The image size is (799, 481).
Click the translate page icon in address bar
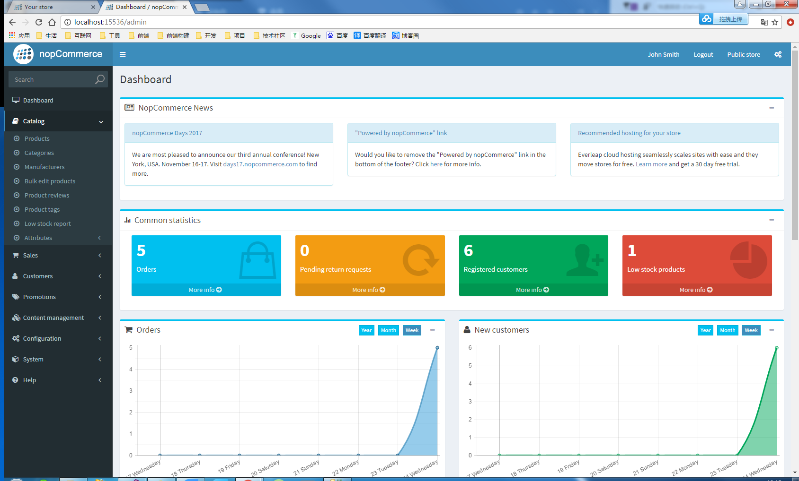pyautogui.click(x=764, y=22)
